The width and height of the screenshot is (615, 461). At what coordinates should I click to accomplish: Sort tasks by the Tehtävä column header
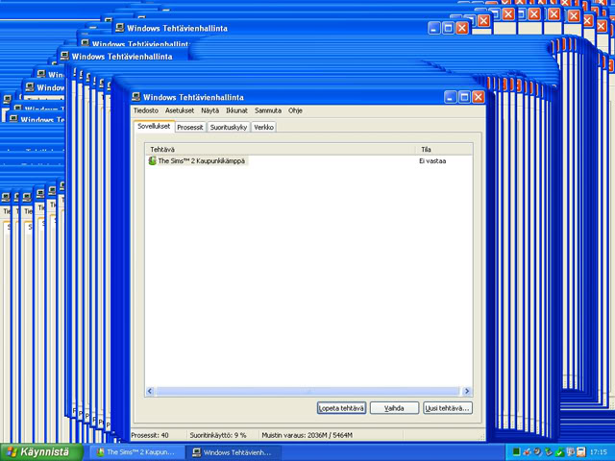281,150
